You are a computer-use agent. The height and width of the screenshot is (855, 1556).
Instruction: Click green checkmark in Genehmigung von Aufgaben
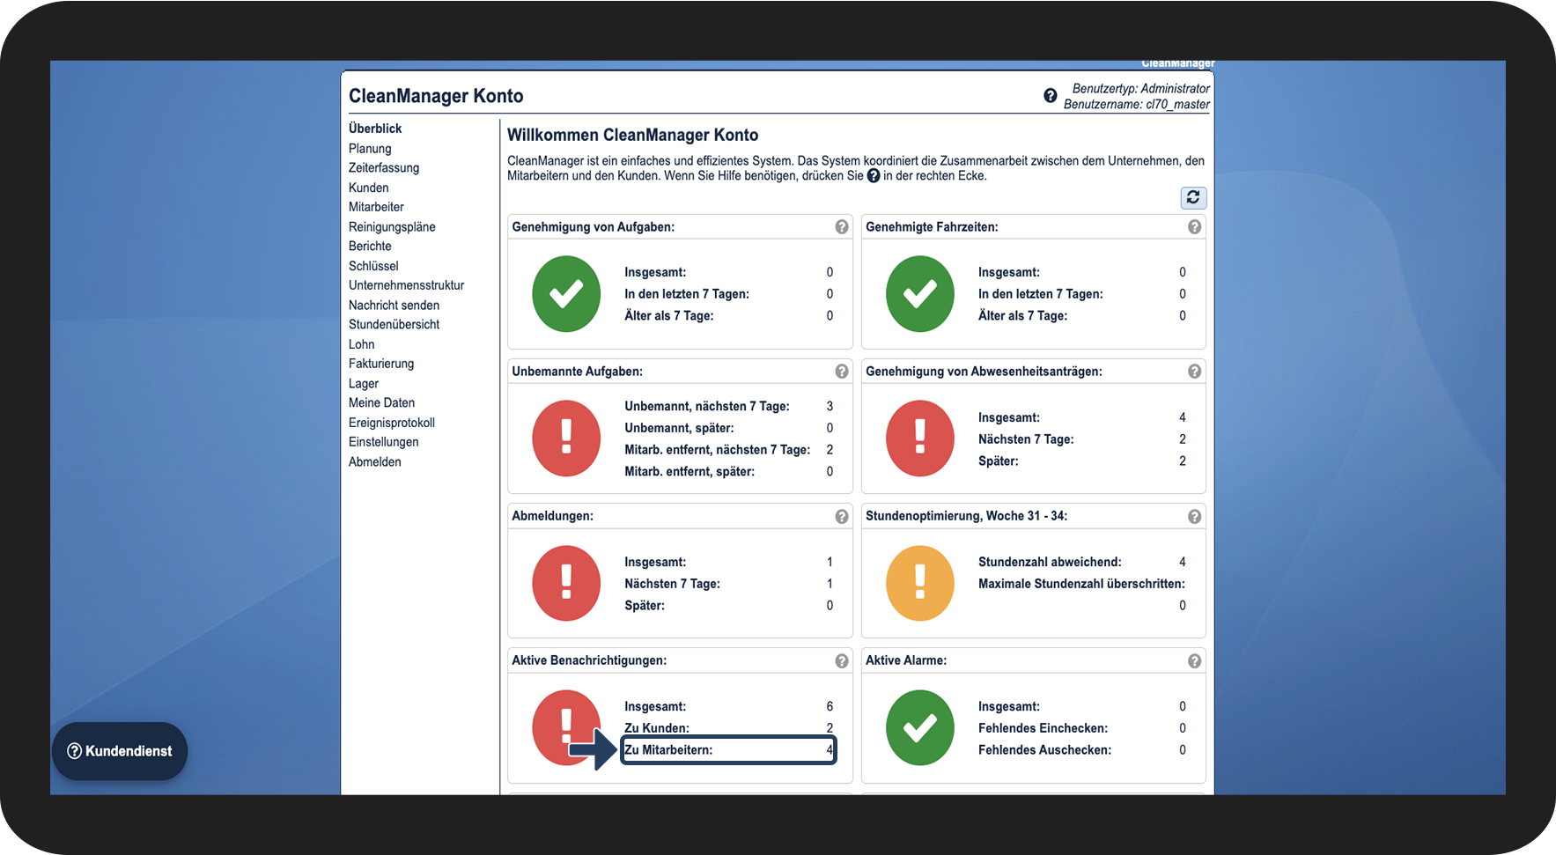(x=566, y=294)
